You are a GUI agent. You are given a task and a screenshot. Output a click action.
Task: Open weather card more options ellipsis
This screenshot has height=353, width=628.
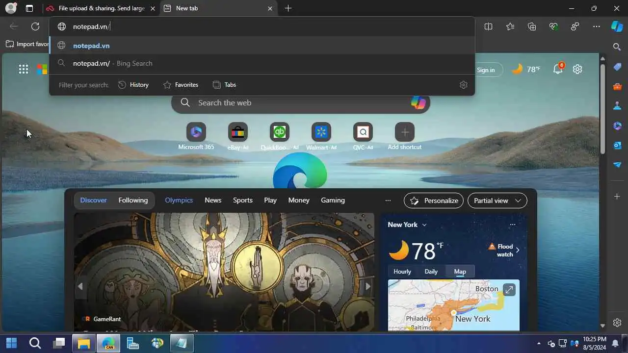point(512,225)
